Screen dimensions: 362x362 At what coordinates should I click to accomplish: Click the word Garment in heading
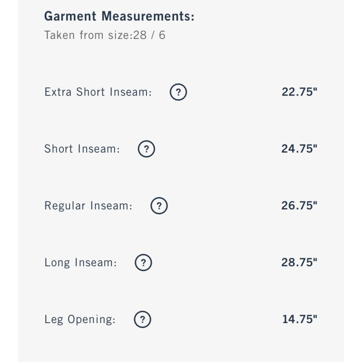coord(70,16)
